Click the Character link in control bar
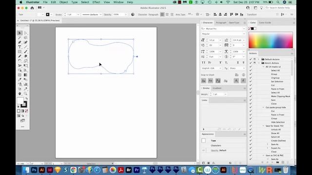 click(142, 15)
